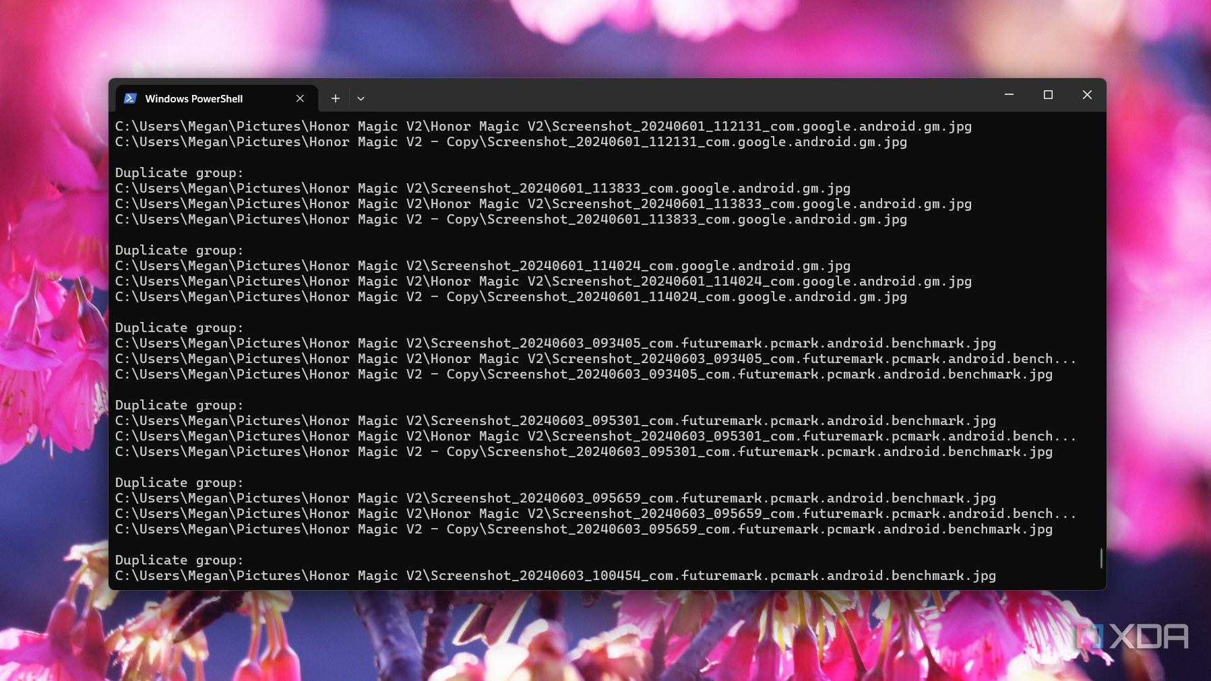Image resolution: width=1211 pixels, height=681 pixels.
Task: Click the terminal scrollbar thumb
Action: click(1101, 558)
